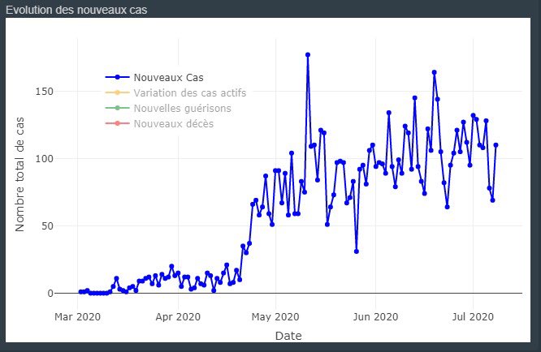Click the last data point of the series
The image size is (541, 352).
click(496, 145)
